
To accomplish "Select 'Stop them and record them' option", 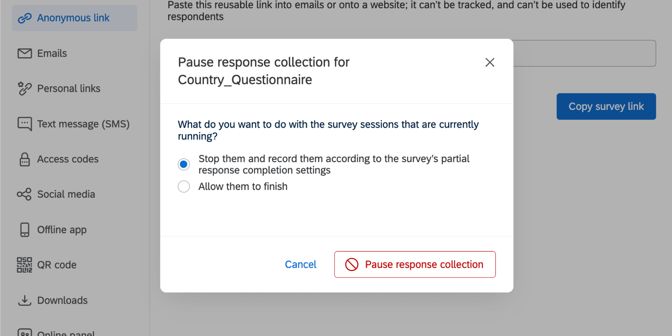I will [184, 164].
